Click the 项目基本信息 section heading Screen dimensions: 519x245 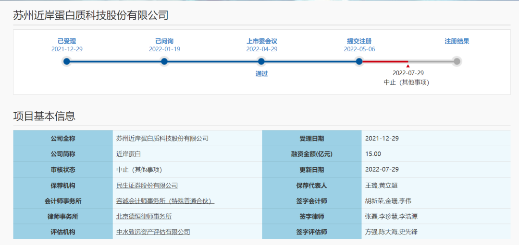44,116
